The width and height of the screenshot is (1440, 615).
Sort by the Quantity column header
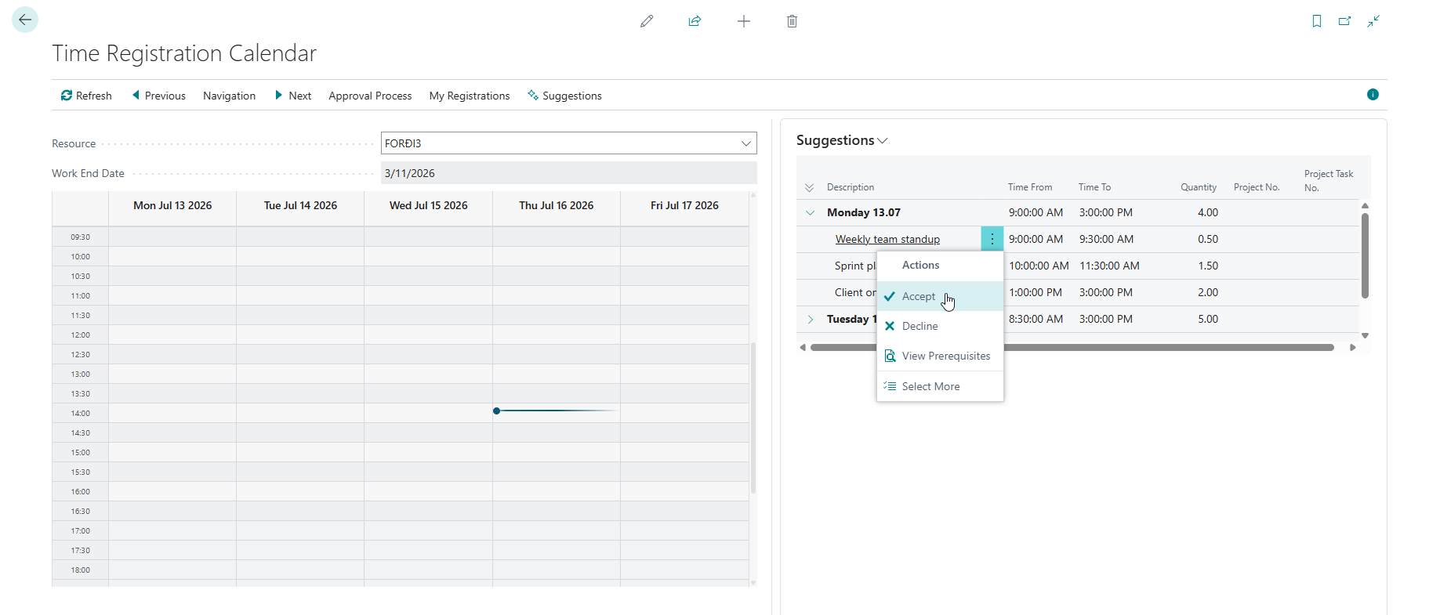pos(1199,187)
